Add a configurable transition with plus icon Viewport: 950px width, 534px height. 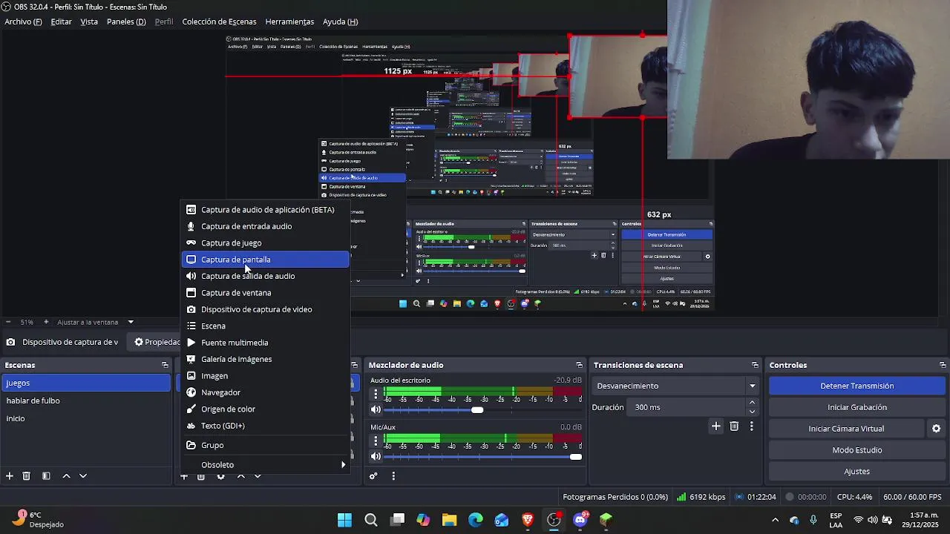pyautogui.click(x=716, y=426)
